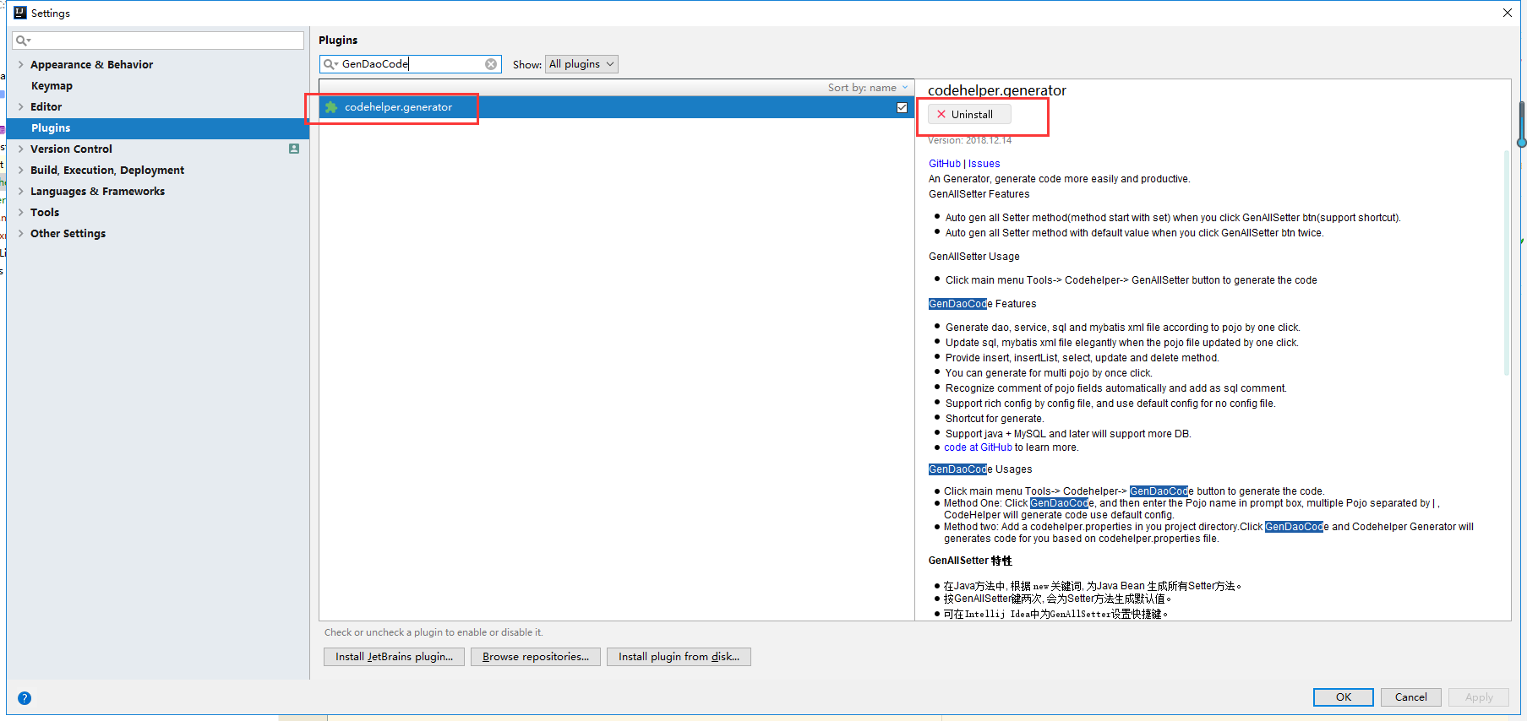Expand Appearance & Behavior tree arrow
Screen dimensions: 1527x721
point(20,64)
